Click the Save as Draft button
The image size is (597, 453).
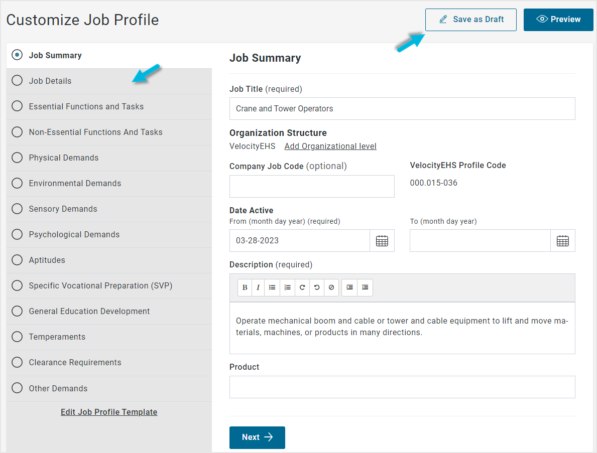470,20
